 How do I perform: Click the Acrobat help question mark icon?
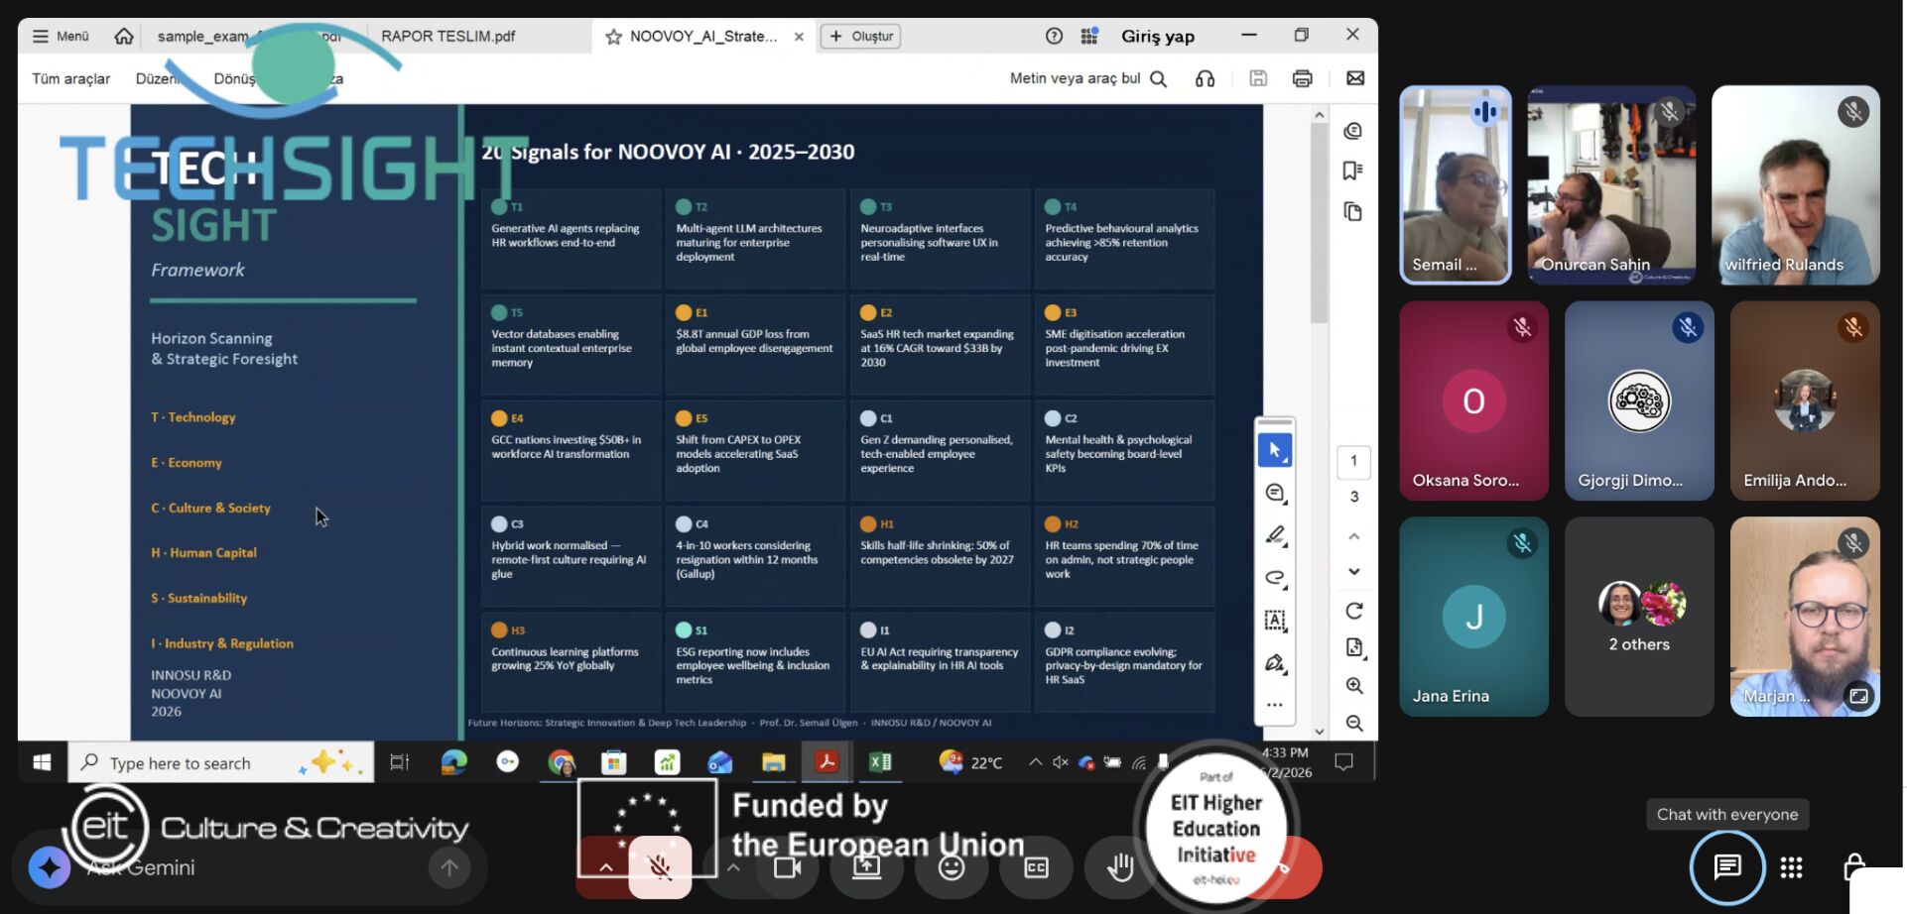pyautogui.click(x=1054, y=36)
